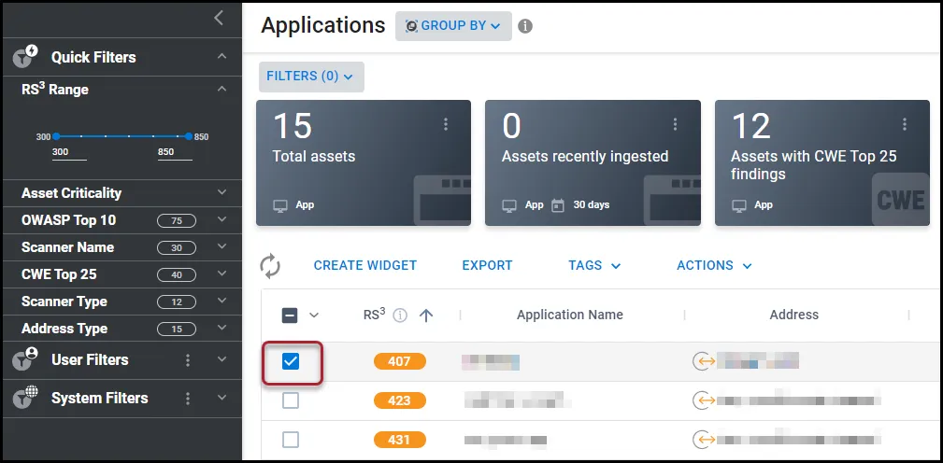The width and height of the screenshot is (943, 463).
Task: Expand the System Filters section
Action: 221,398
